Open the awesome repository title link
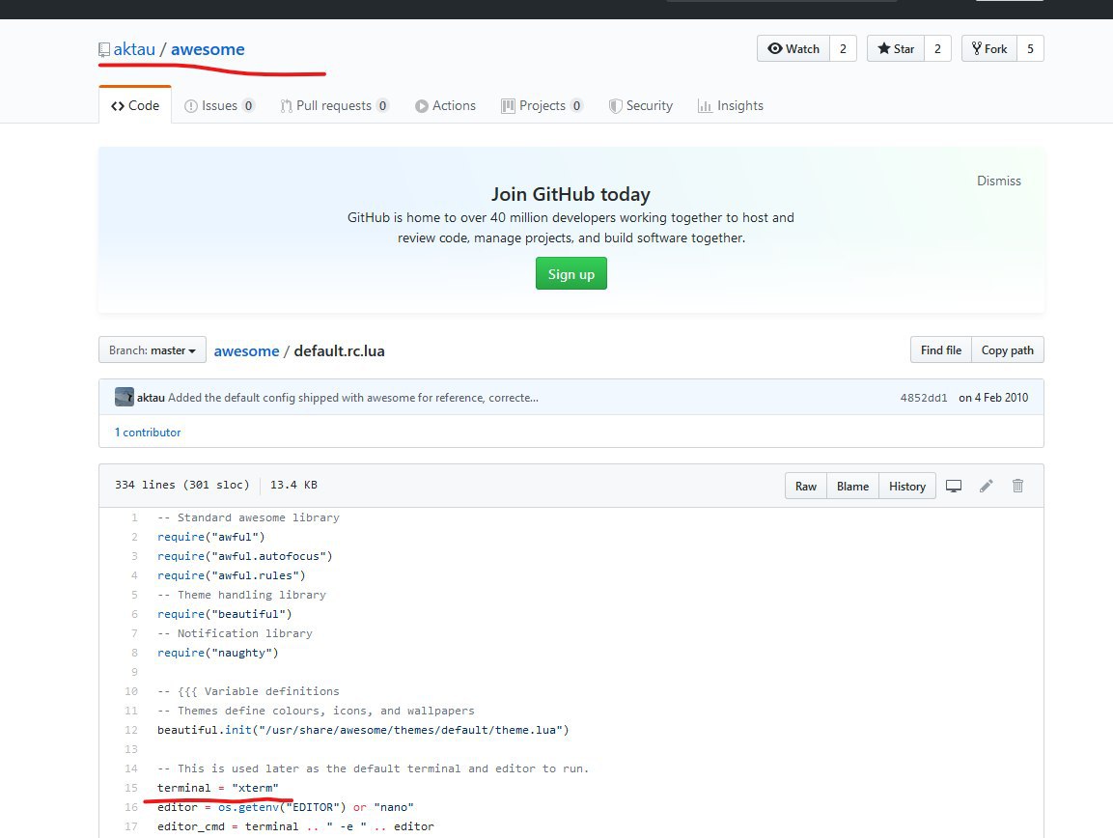The height and width of the screenshot is (838, 1113). pyautogui.click(x=208, y=49)
